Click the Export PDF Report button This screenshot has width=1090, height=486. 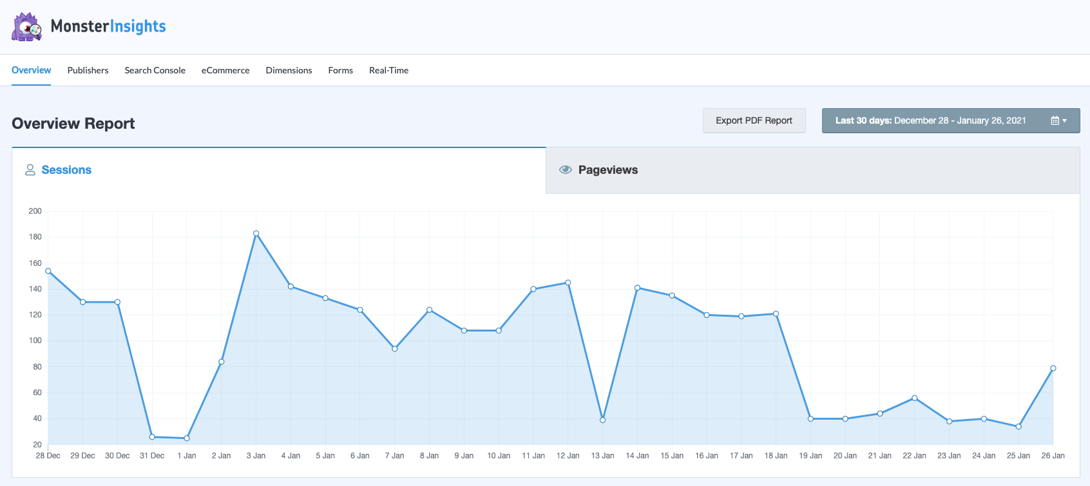coord(754,121)
